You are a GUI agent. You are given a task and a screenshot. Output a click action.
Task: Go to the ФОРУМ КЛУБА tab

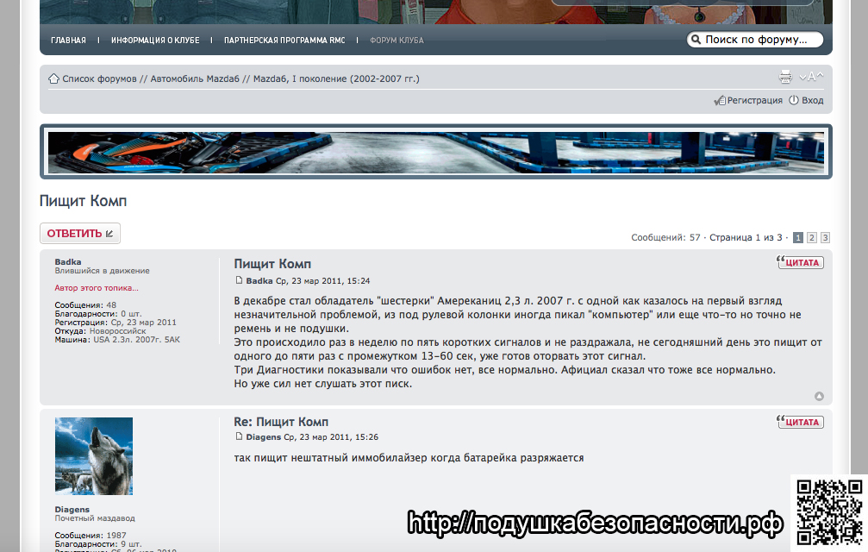coord(397,41)
